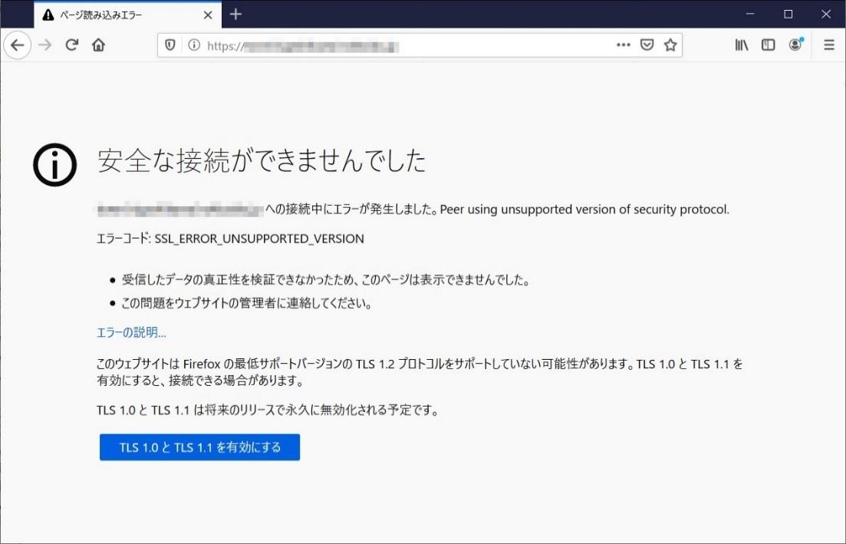Save page to Pocket

click(x=647, y=45)
